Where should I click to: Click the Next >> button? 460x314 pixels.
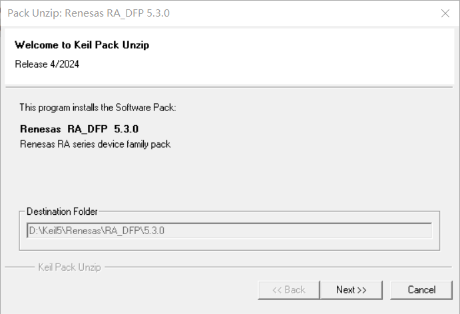tap(351, 289)
